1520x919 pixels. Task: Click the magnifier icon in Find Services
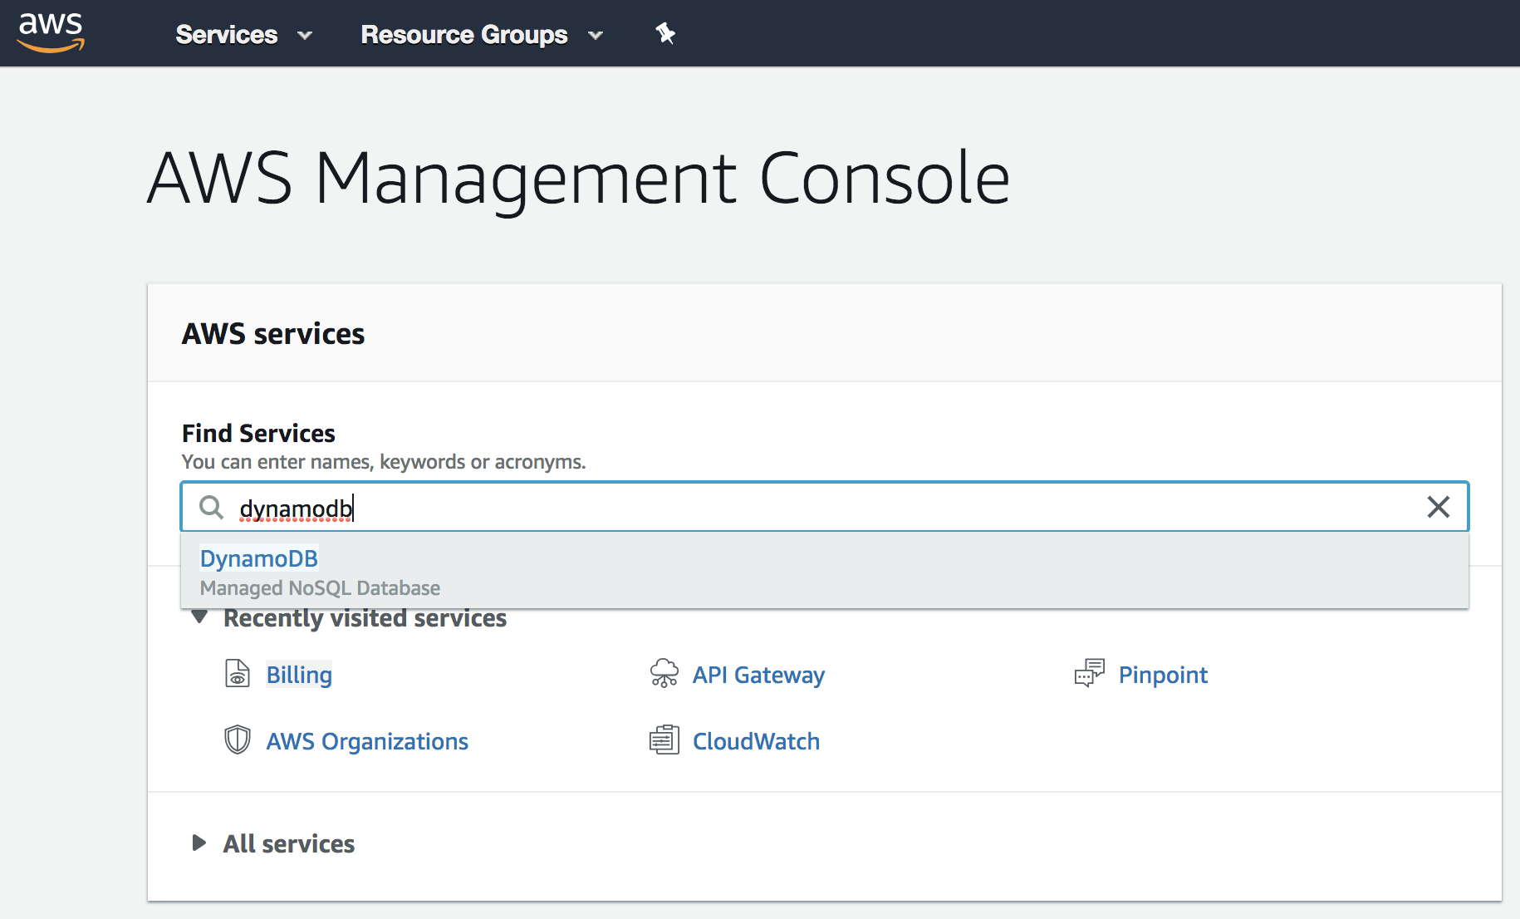[212, 507]
